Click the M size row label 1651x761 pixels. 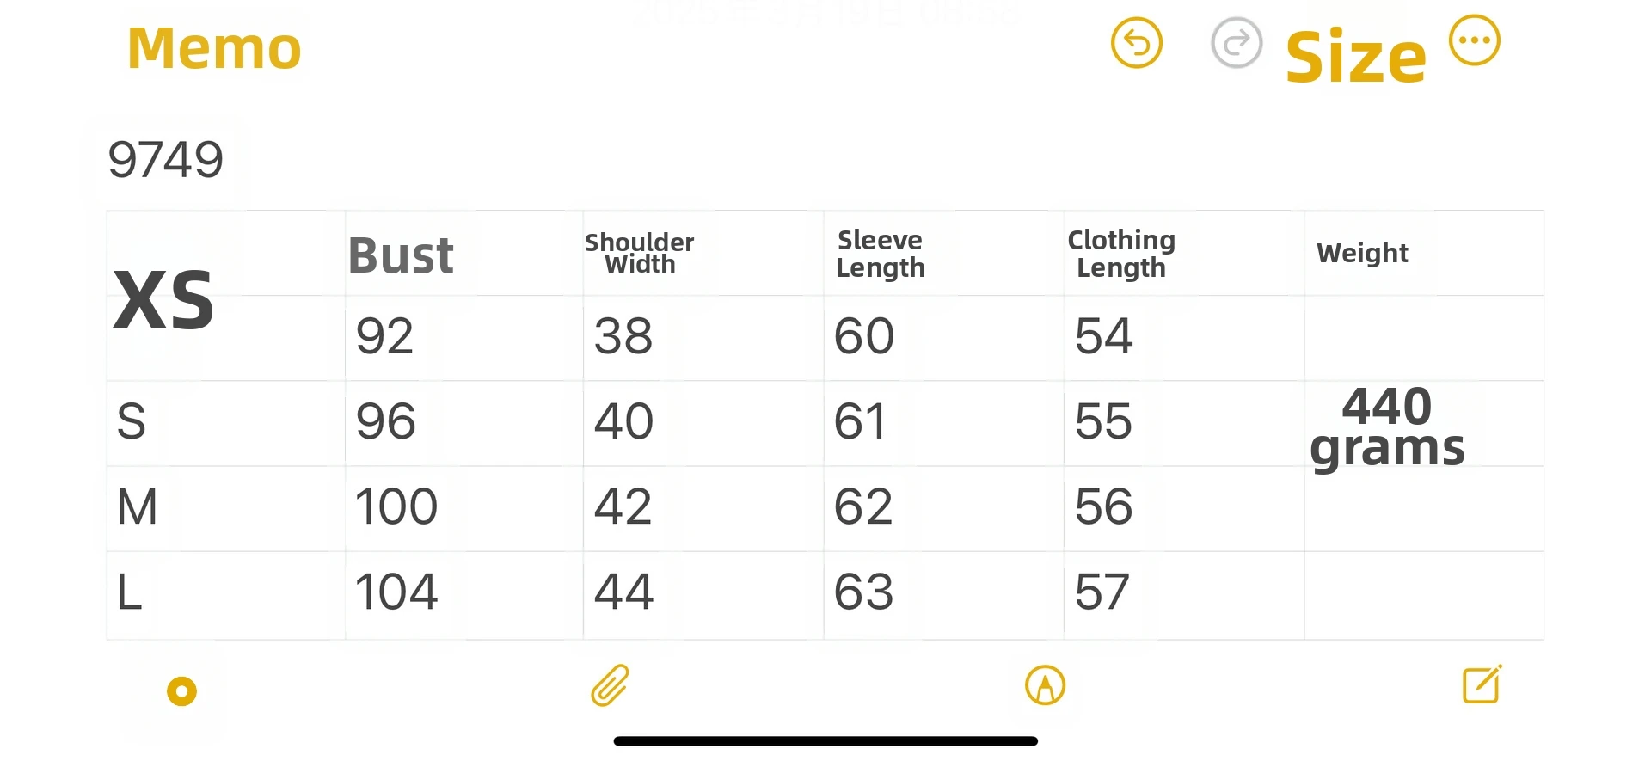pyautogui.click(x=138, y=506)
